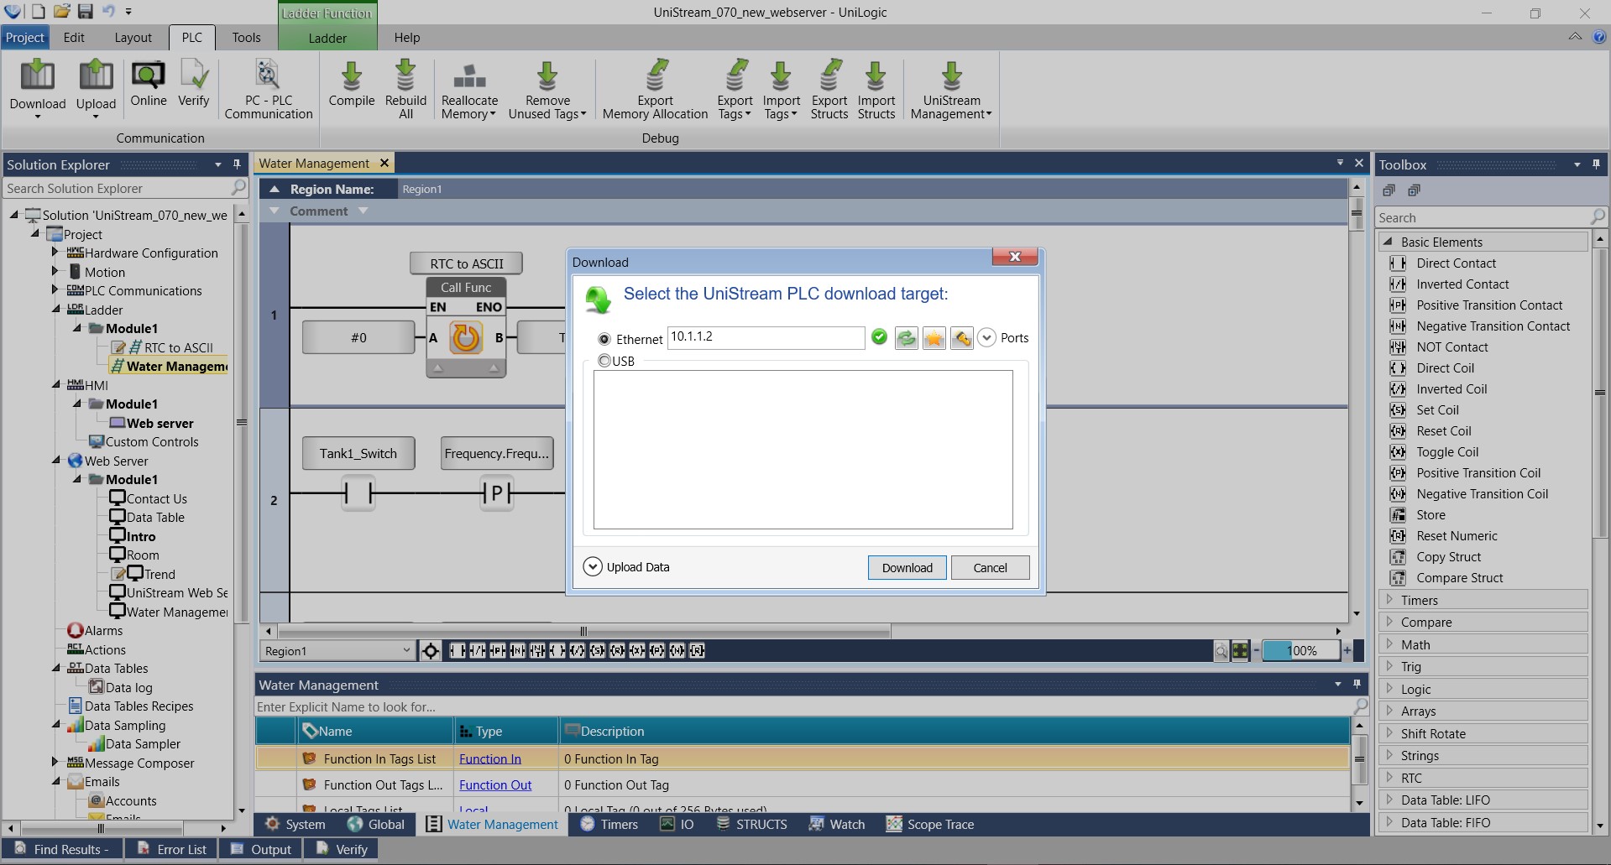Click the ladder horizontal scrollbar

[583, 631]
